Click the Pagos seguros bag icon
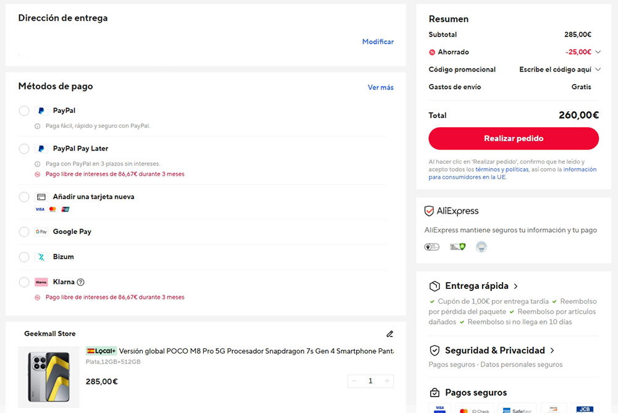Screen dimensions: 618x413 click(x=434, y=393)
